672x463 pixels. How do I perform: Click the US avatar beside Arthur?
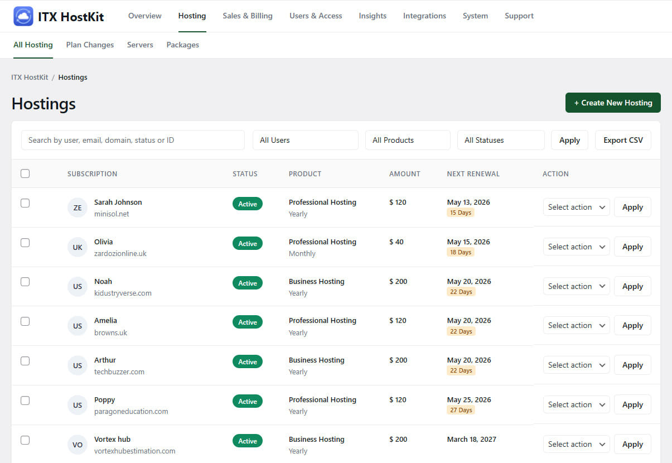[x=78, y=365]
